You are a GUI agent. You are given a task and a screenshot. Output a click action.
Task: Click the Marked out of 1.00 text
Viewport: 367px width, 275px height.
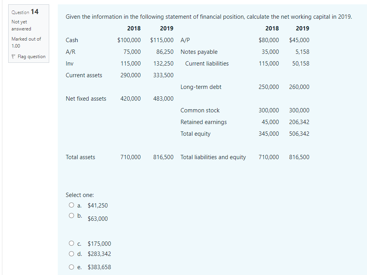tap(26, 43)
